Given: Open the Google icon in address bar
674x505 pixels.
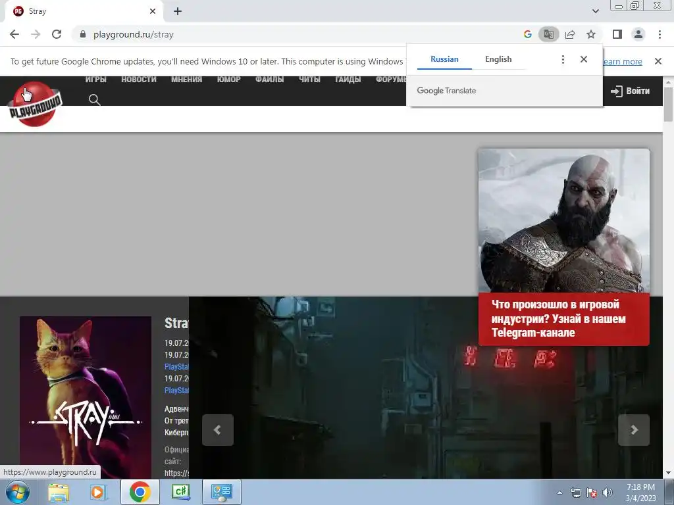Looking at the screenshot, I should [527, 34].
